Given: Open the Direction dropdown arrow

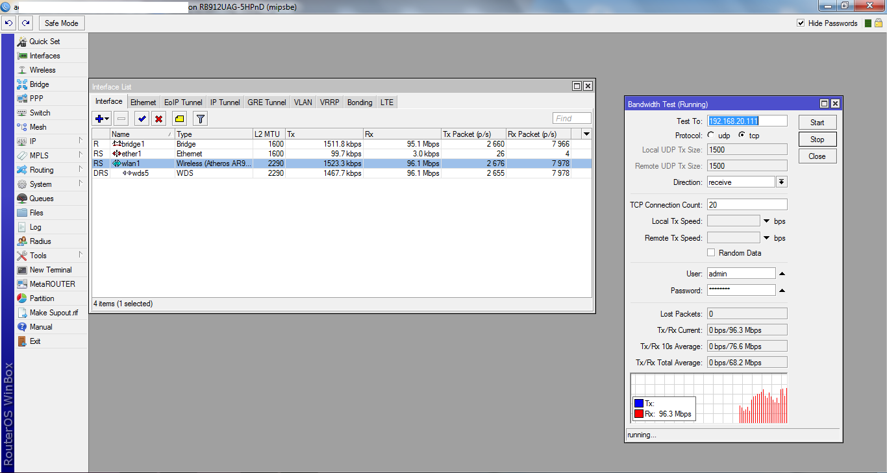Looking at the screenshot, I should tap(782, 182).
